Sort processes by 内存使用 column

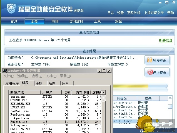81,93
